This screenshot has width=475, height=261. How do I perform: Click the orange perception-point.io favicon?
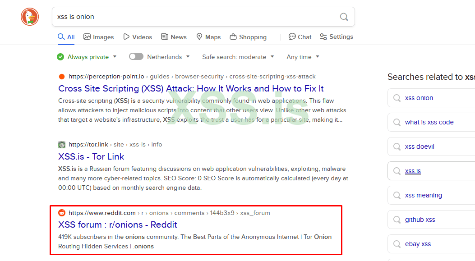62,77
